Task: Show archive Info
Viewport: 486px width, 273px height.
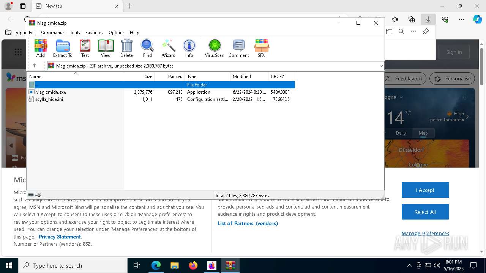Action: click(x=189, y=48)
